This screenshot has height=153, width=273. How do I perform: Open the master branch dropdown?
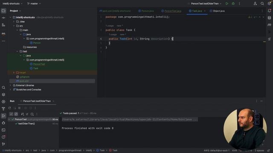point(34,3)
